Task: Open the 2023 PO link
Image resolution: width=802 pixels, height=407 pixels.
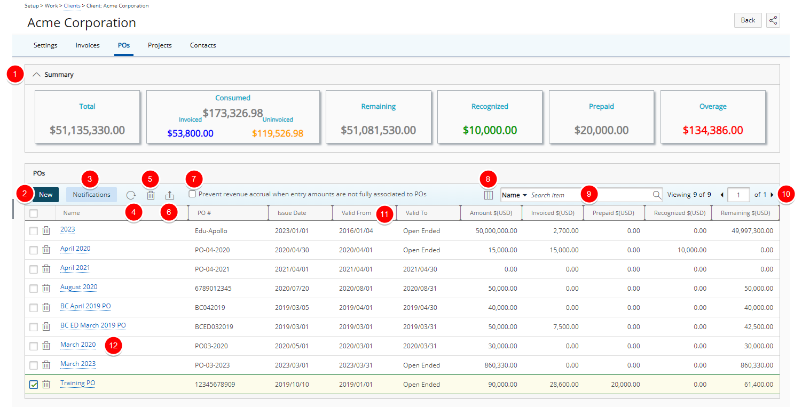Action: (x=68, y=229)
